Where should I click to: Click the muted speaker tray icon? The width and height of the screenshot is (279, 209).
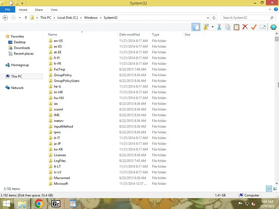point(254,204)
